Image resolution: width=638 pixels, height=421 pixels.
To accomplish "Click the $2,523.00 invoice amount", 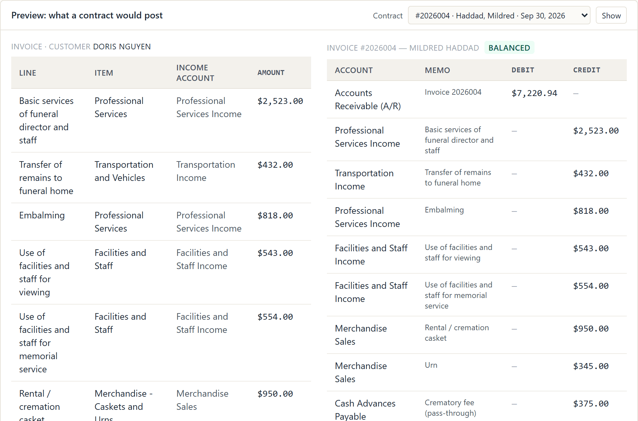I will 280,101.
